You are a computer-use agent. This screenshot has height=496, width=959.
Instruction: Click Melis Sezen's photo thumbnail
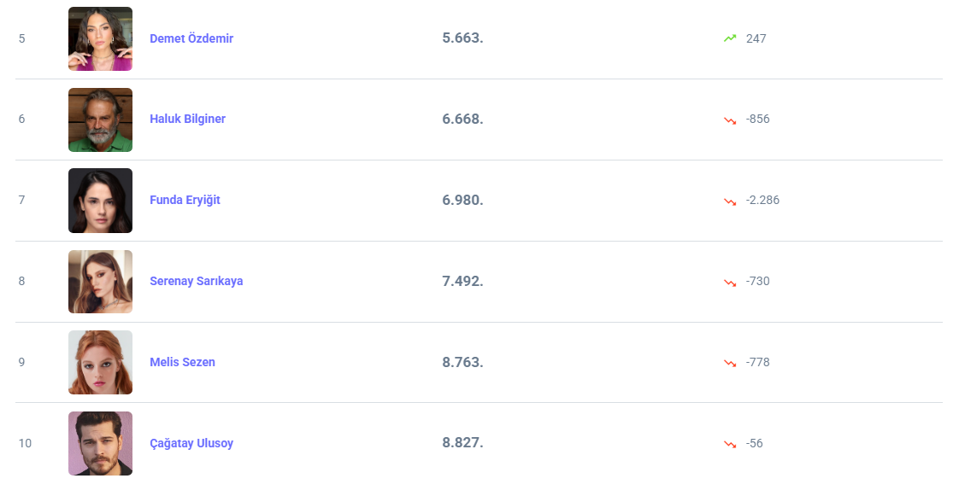(x=100, y=363)
